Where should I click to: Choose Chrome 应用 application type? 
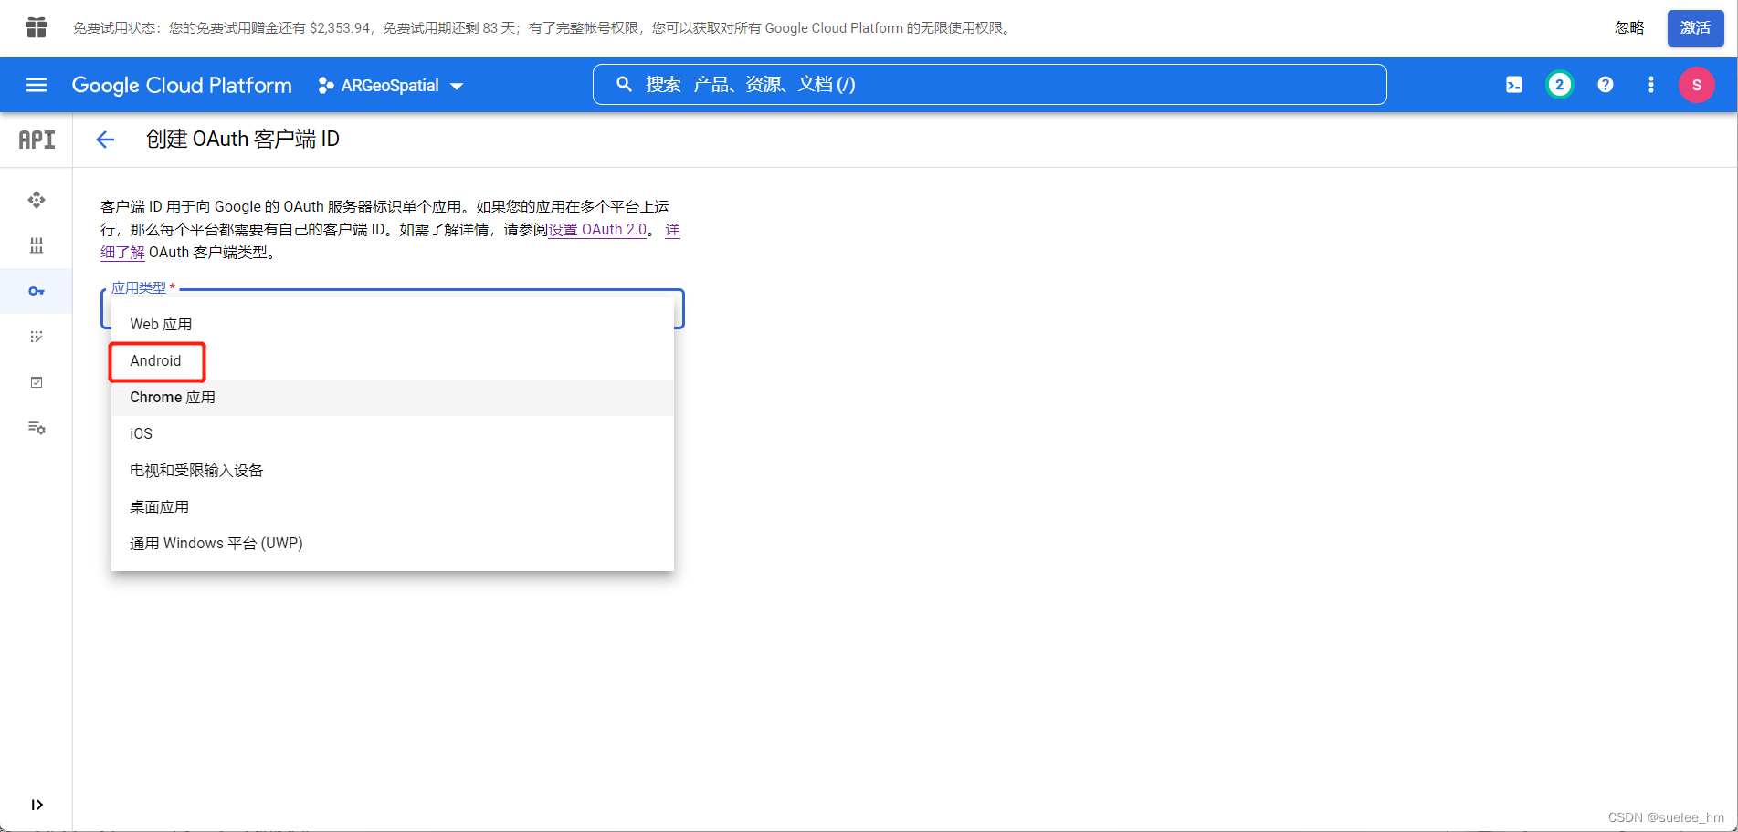pos(393,398)
